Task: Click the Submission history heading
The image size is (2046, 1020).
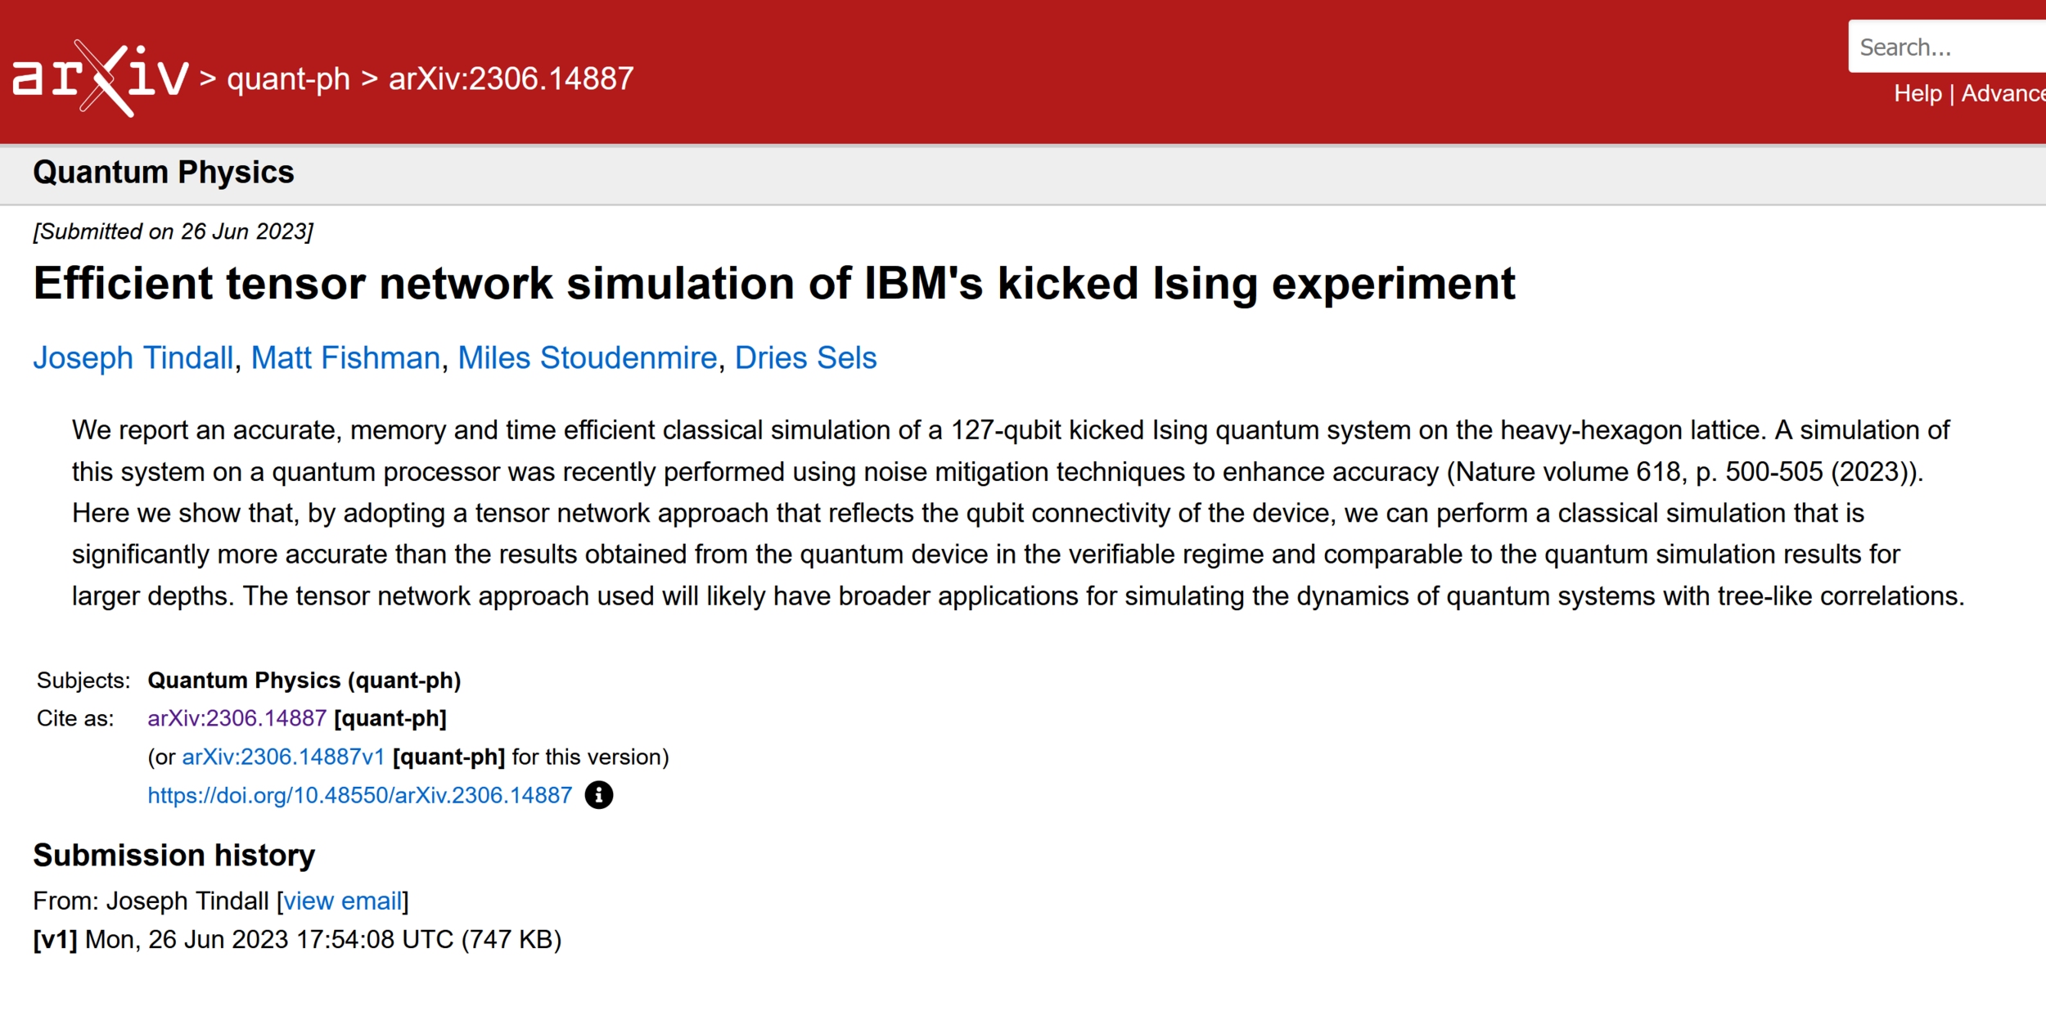Action: [174, 855]
